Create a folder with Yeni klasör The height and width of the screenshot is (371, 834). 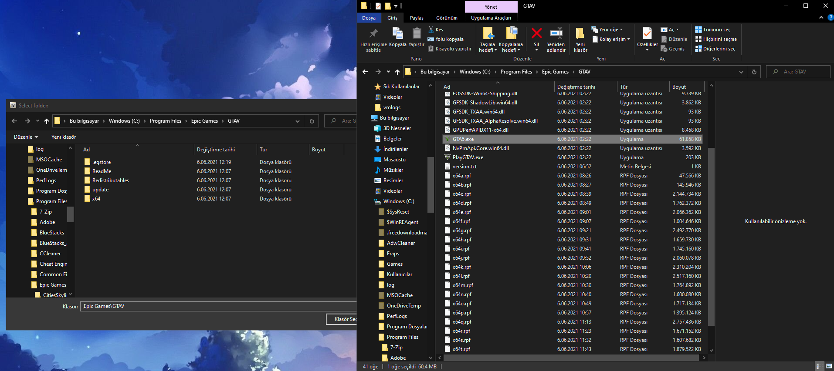click(x=580, y=40)
